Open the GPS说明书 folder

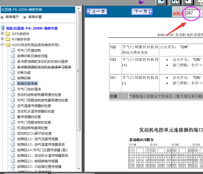click(x=20, y=34)
